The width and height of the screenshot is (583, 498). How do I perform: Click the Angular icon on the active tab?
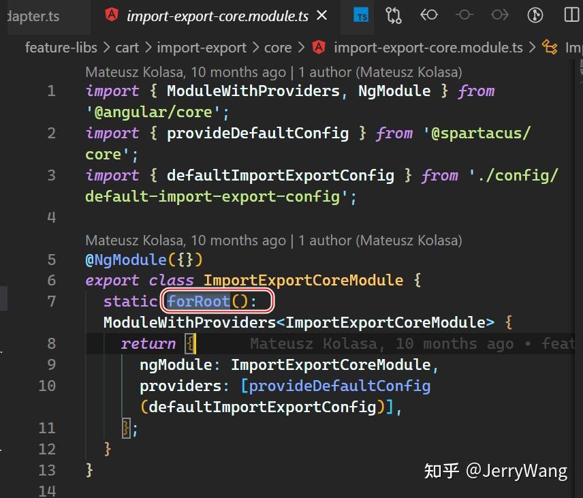[x=111, y=14]
